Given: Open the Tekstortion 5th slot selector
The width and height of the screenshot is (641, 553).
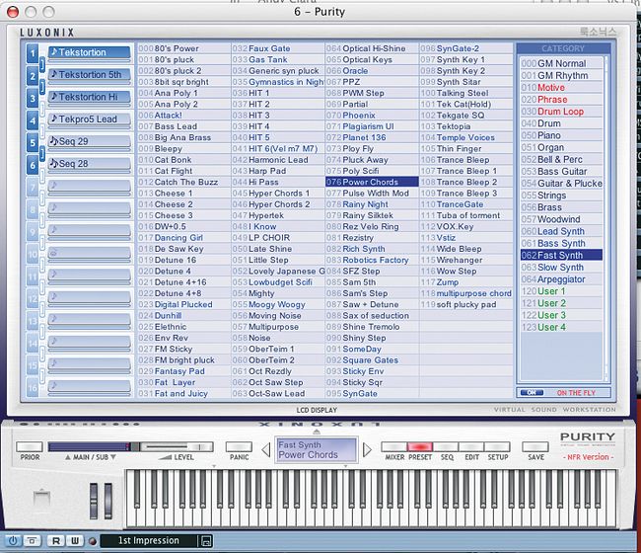Looking at the screenshot, I should pos(90,75).
